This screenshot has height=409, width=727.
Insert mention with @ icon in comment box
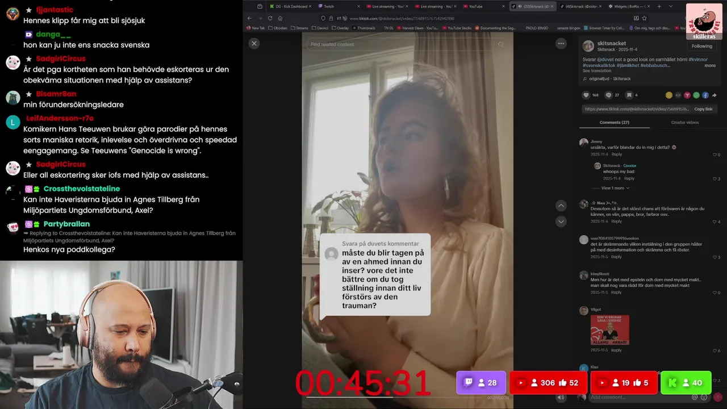point(694,397)
